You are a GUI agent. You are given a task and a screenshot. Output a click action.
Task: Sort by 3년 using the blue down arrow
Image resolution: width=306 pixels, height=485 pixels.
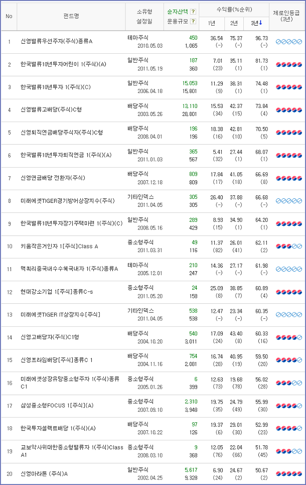click(261, 23)
